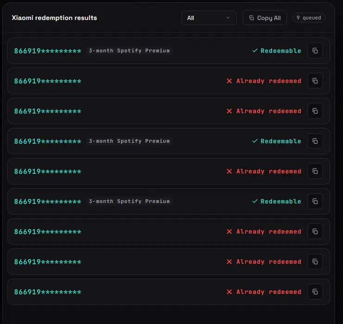Screen dimensions: 343x324
Task: Click the Spotify Premium tag in sixth row
Action: pyautogui.click(x=129, y=201)
